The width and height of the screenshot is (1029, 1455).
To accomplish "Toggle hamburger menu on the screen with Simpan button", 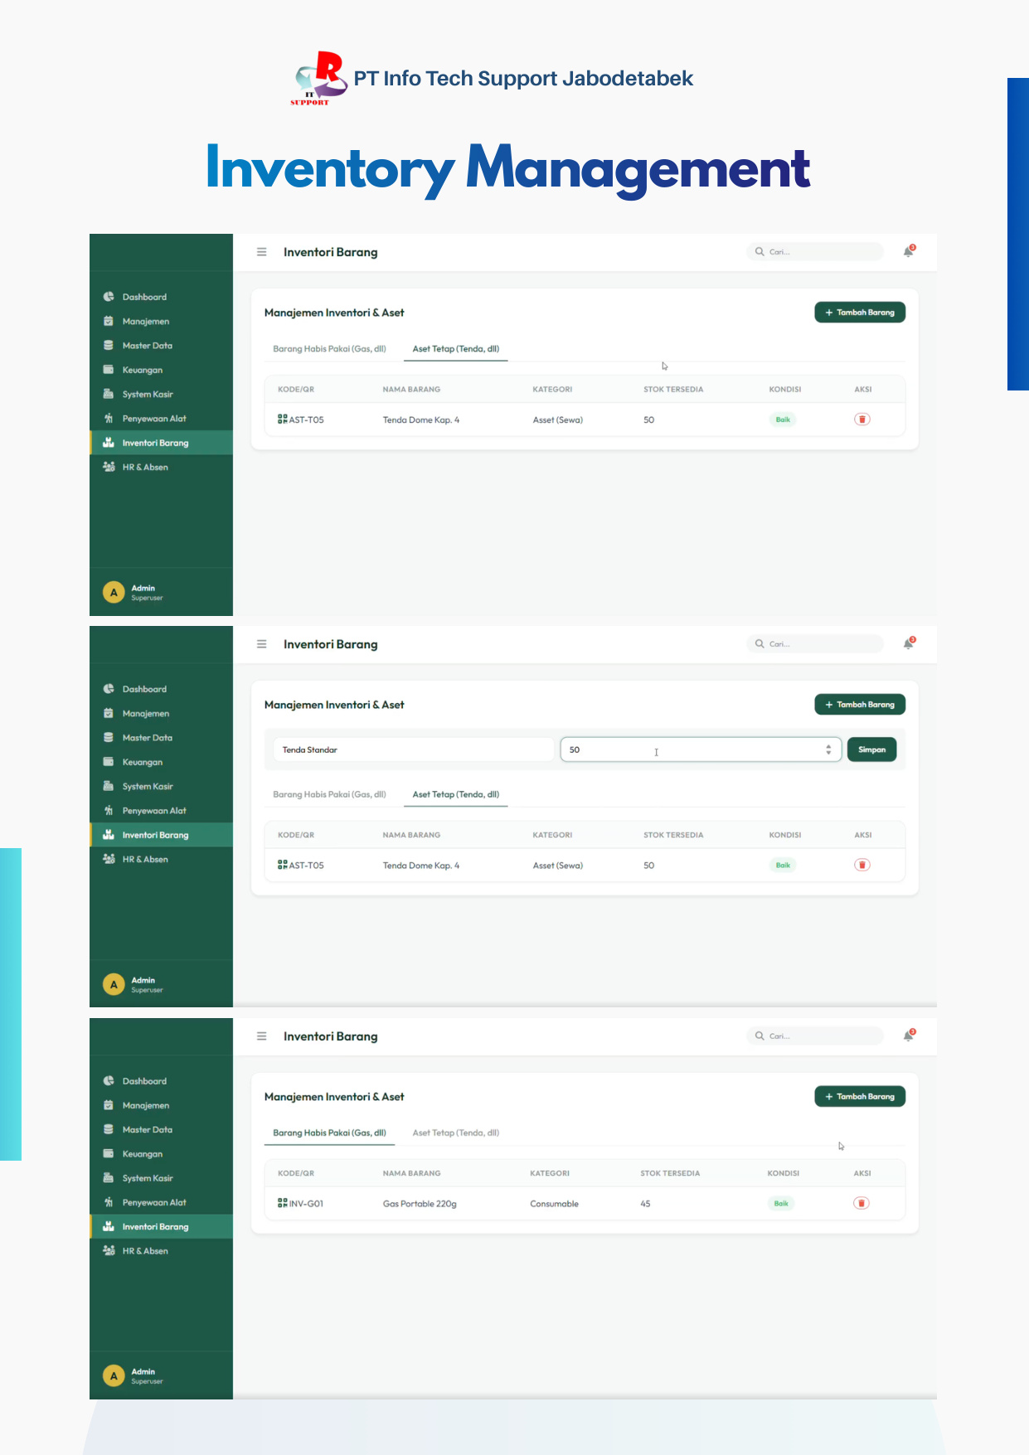I will [x=262, y=644].
